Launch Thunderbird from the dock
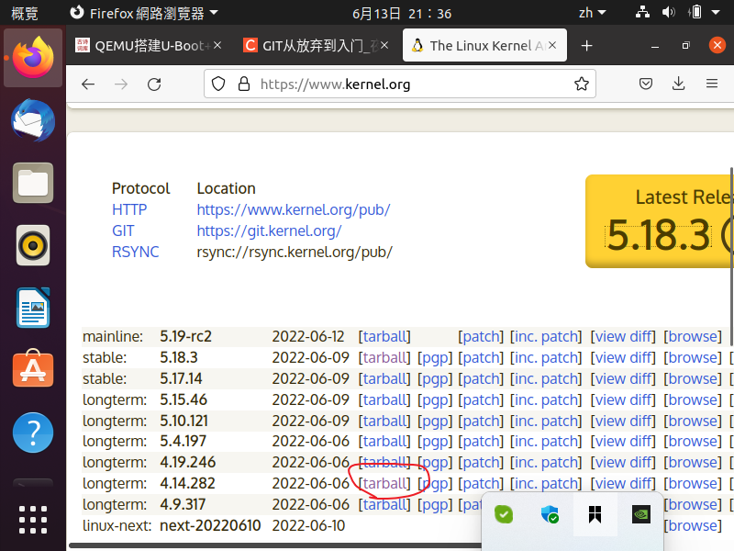The width and height of the screenshot is (734, 551). (33, 120)
